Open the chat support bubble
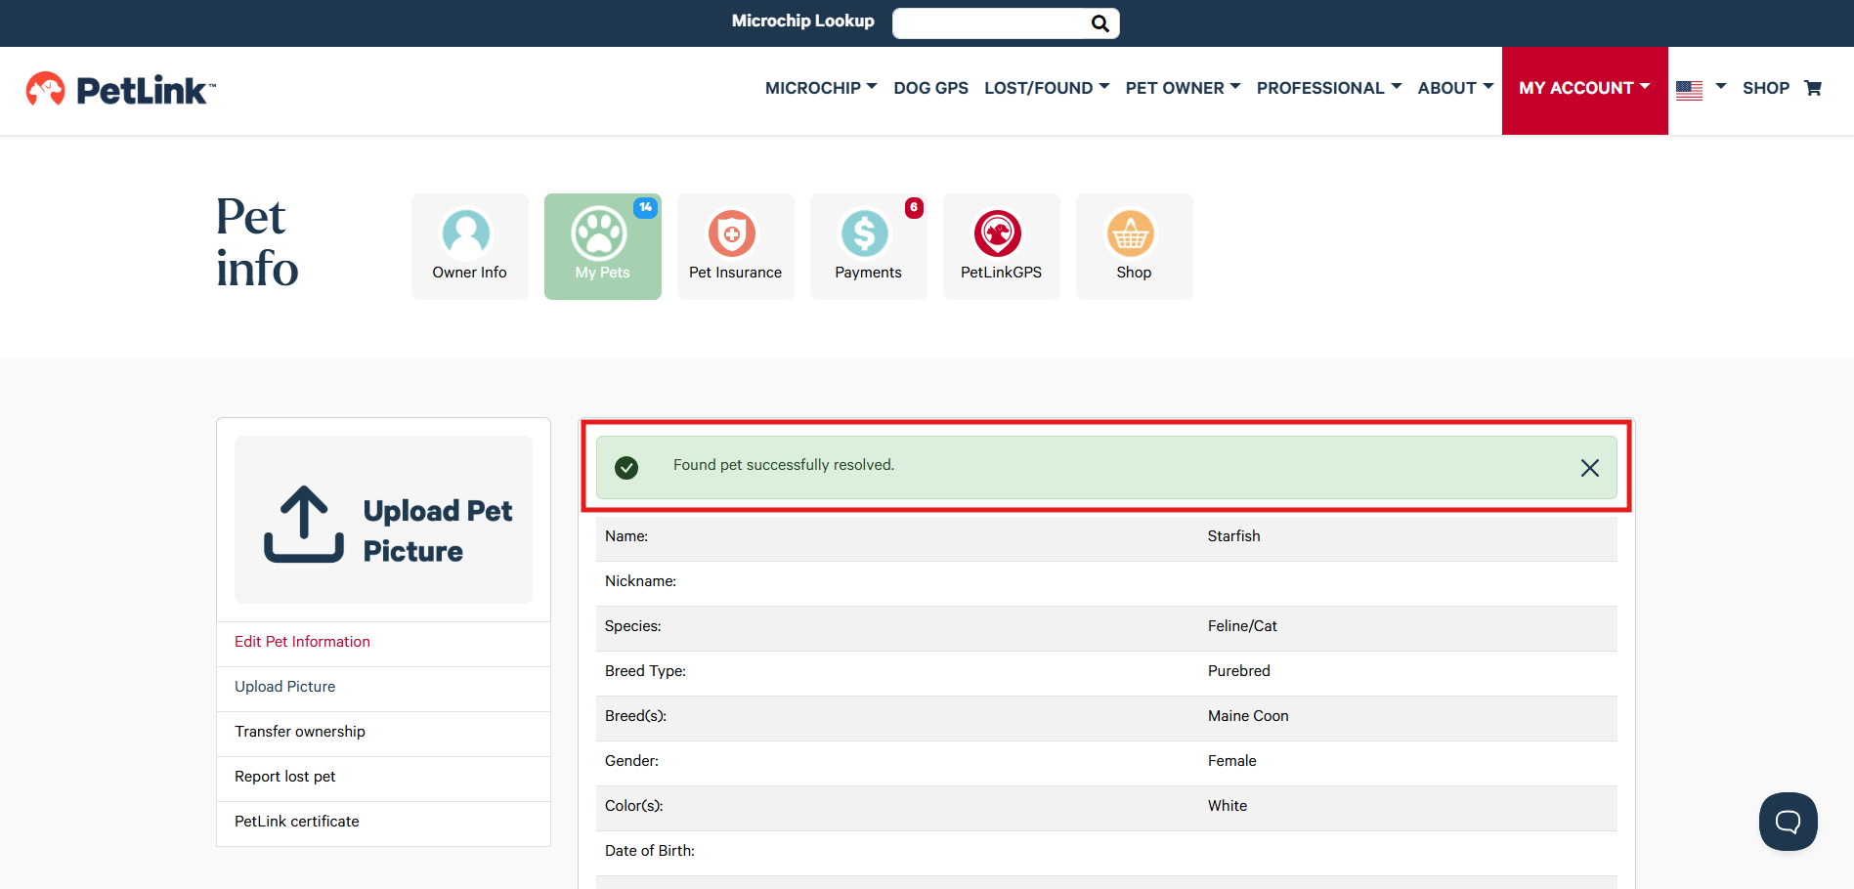Screen dimensions: 1854x889 (x=1789, y=822)
